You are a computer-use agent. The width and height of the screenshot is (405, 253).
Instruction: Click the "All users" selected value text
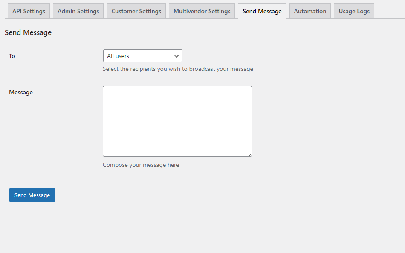(x=118, y=56)
